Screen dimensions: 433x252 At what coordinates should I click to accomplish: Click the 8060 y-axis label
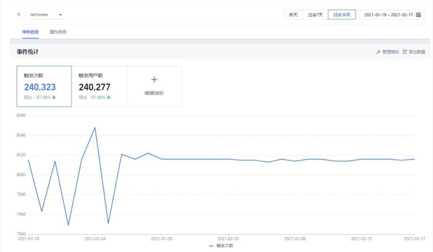(x=21, y=115)
